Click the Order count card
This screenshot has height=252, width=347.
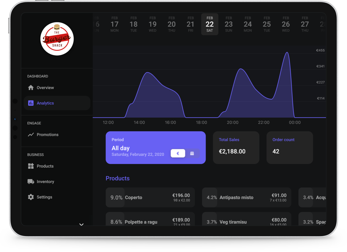(289, 147)
